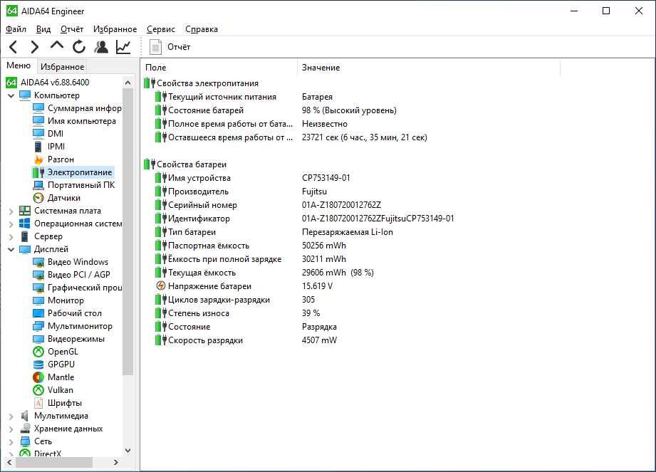Screen dimensions: 656x472
Task: Open the Файл menu
Action: pyautogui.click(x=16, y=29)
